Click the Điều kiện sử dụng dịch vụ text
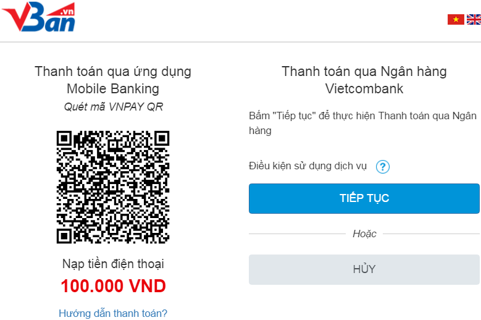The width and height of the screenshot is (481, 320). coord(308,166)
